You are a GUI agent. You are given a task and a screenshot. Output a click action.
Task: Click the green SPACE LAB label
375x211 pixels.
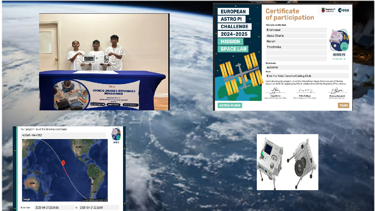click(233, 49)
